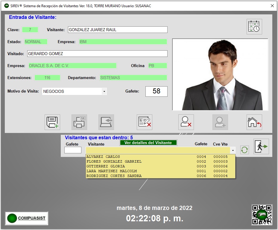Viewport: 278px width, 230px height.
Task: Select FLORES GONZALEZ GABRIEL from the list
Action: coord(160,161)
